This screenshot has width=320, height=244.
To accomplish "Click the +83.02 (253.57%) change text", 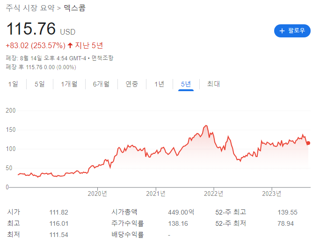I will coord(36,45).
